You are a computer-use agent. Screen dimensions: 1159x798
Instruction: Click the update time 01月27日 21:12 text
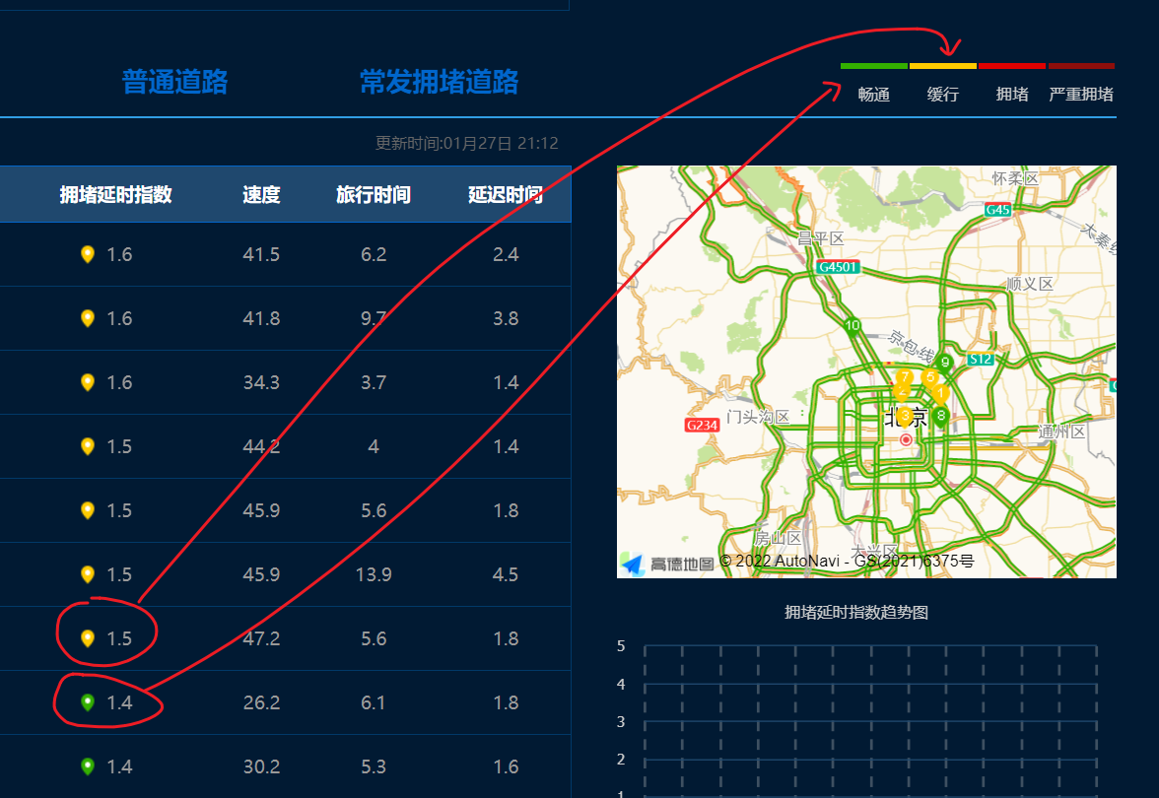pyautogui.click(x=501, y=144)
